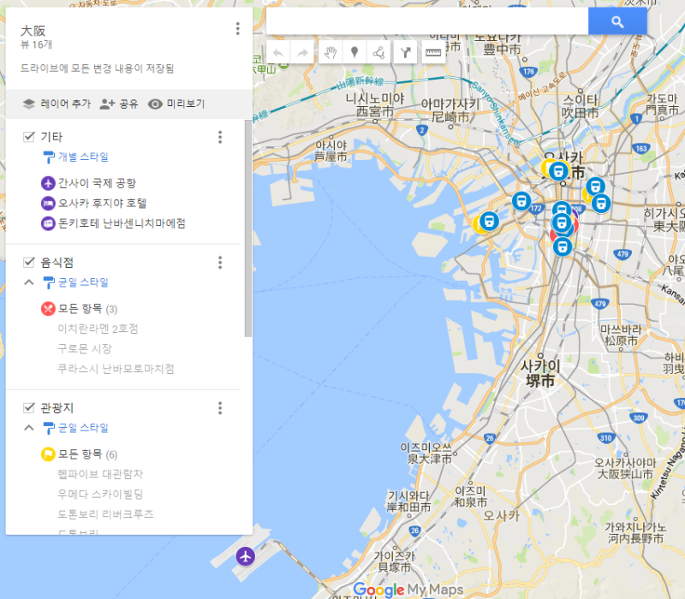Viewport: 685px width, 599px height.
Task: Click the purple airplane icon in the list
Action: tap(48, 183)
